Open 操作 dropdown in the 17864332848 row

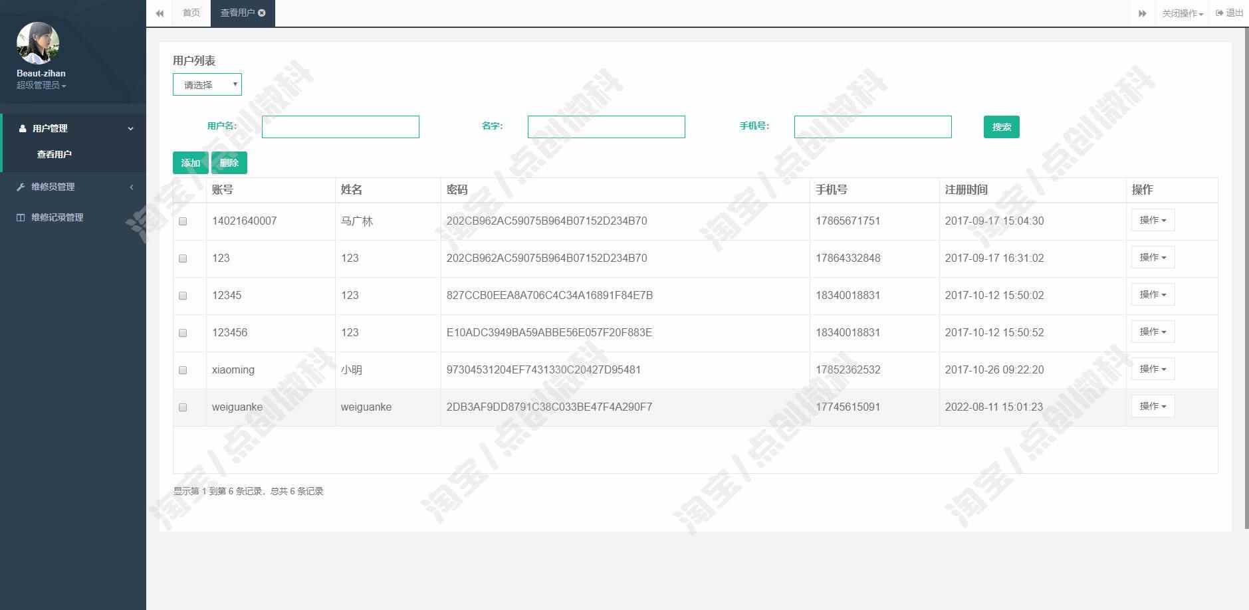(x=1153, y=257)
